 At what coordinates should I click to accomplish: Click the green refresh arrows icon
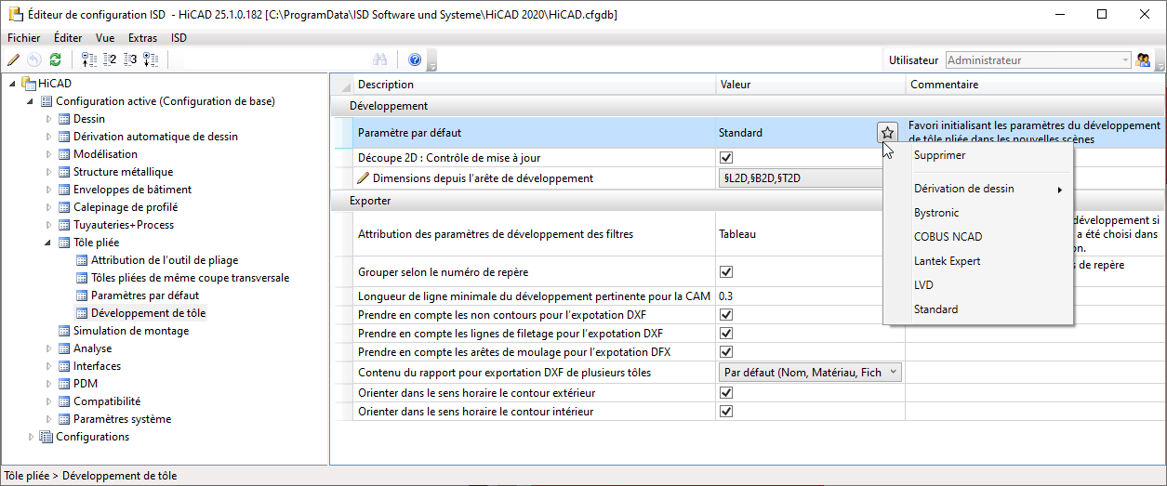coord(55,59)
